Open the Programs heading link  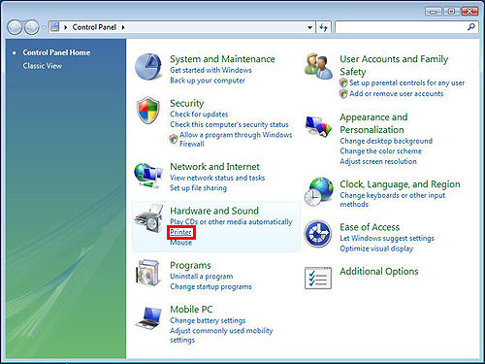click(x=190, y=265)
